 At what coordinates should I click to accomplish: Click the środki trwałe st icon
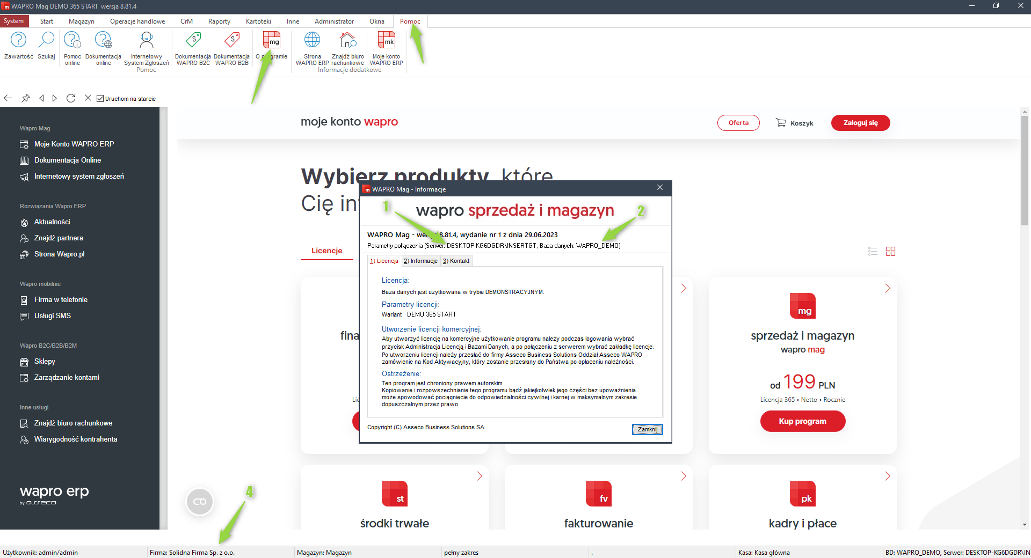395,494
